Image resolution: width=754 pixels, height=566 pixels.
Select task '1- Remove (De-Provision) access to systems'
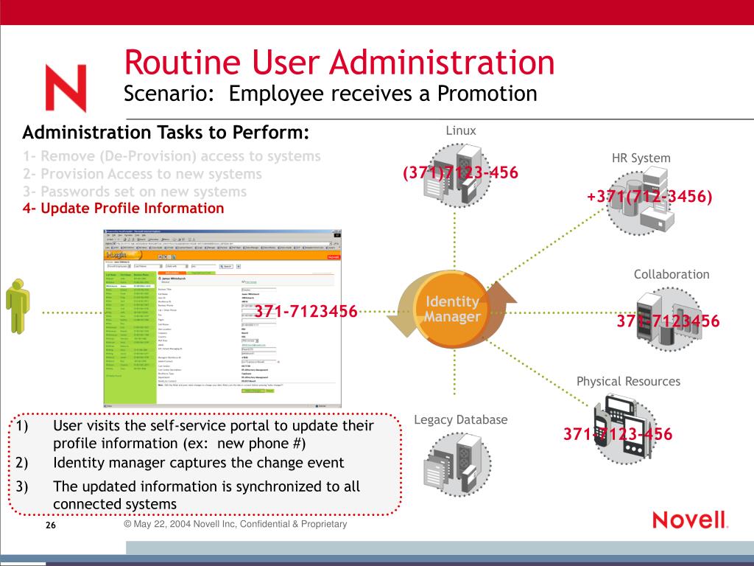pos(172,156)
